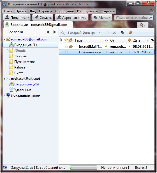Open the Инструменты menu
The image size is (157, 173).
click(x=87, y=11)
